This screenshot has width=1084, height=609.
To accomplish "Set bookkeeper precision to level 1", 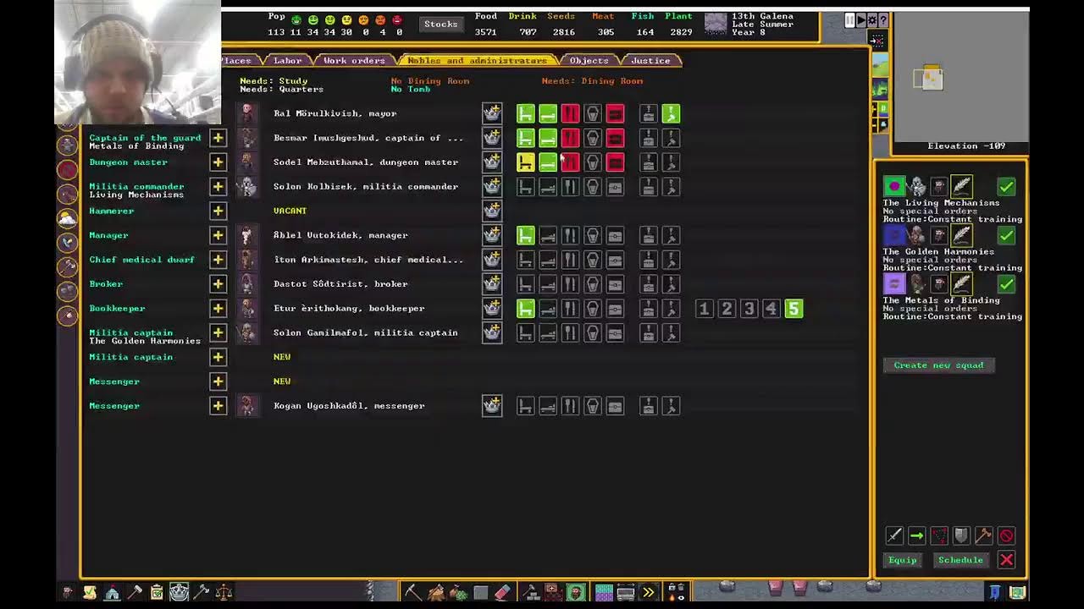I will pos(704,309).
